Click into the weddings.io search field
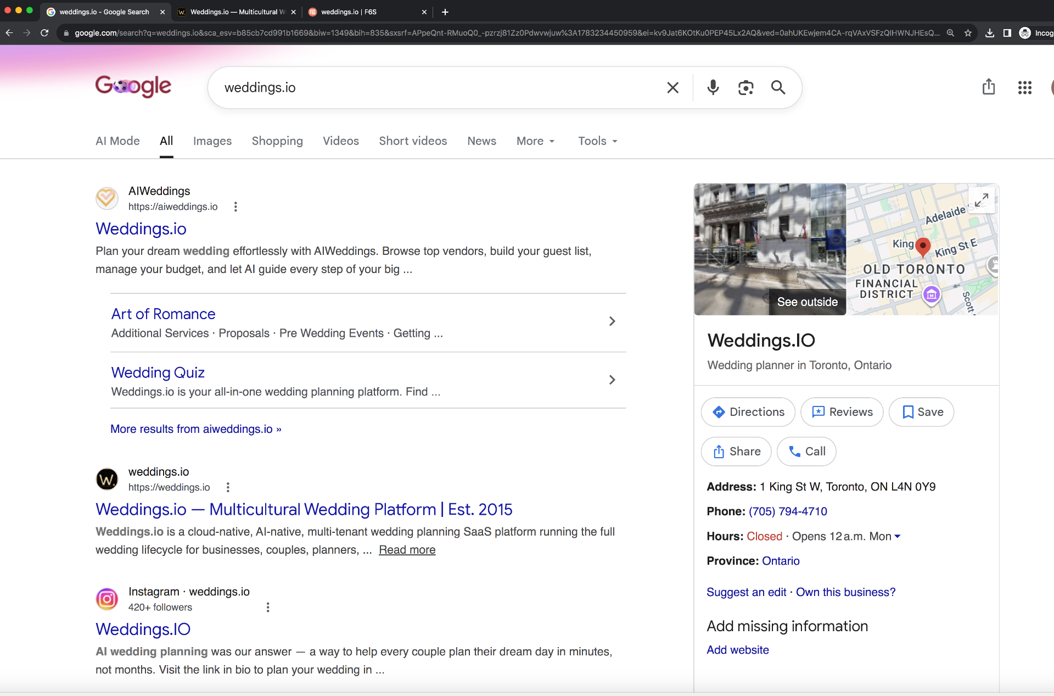 (439, 87)
